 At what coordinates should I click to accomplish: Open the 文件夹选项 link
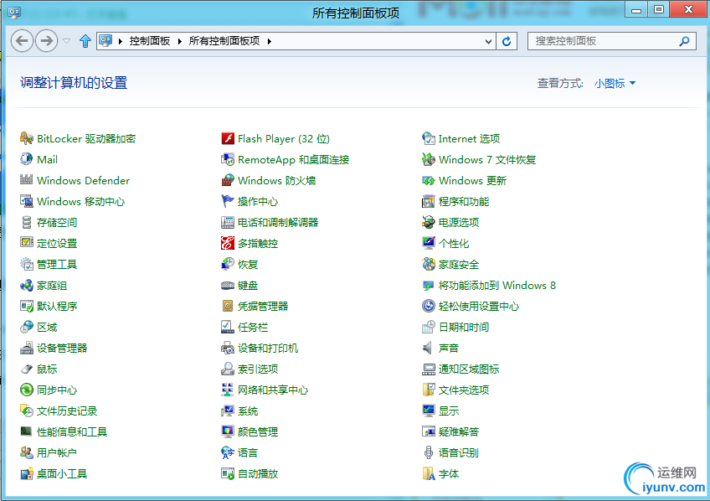[464, 390]
